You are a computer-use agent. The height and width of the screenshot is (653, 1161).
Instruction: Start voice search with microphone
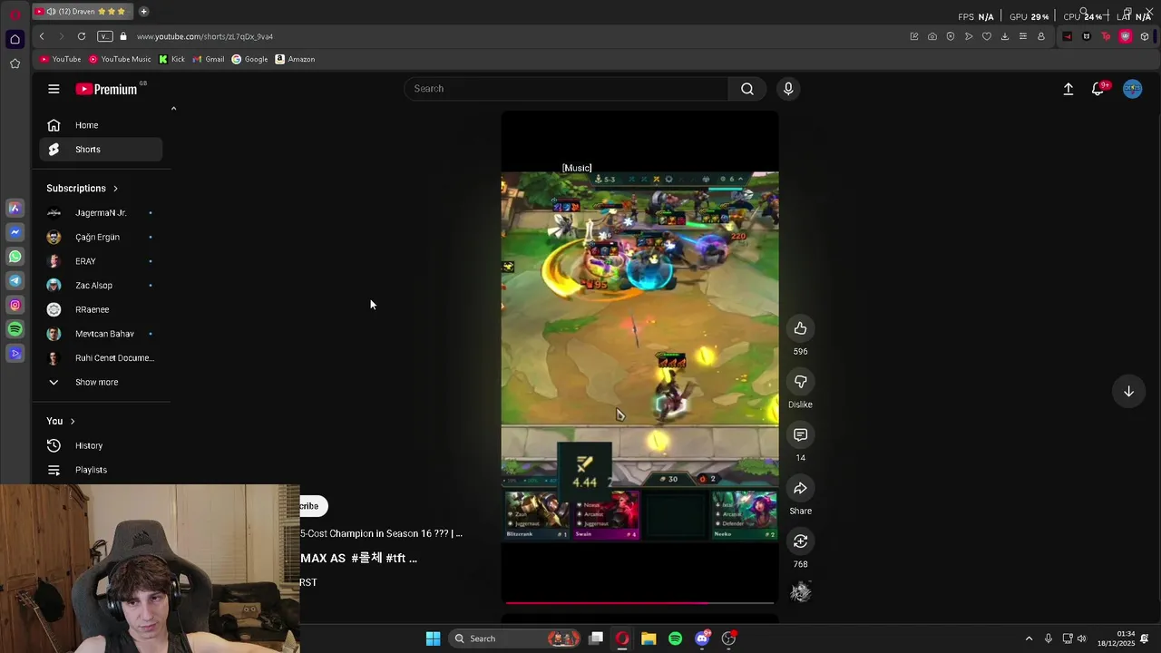tap(788, 89)
